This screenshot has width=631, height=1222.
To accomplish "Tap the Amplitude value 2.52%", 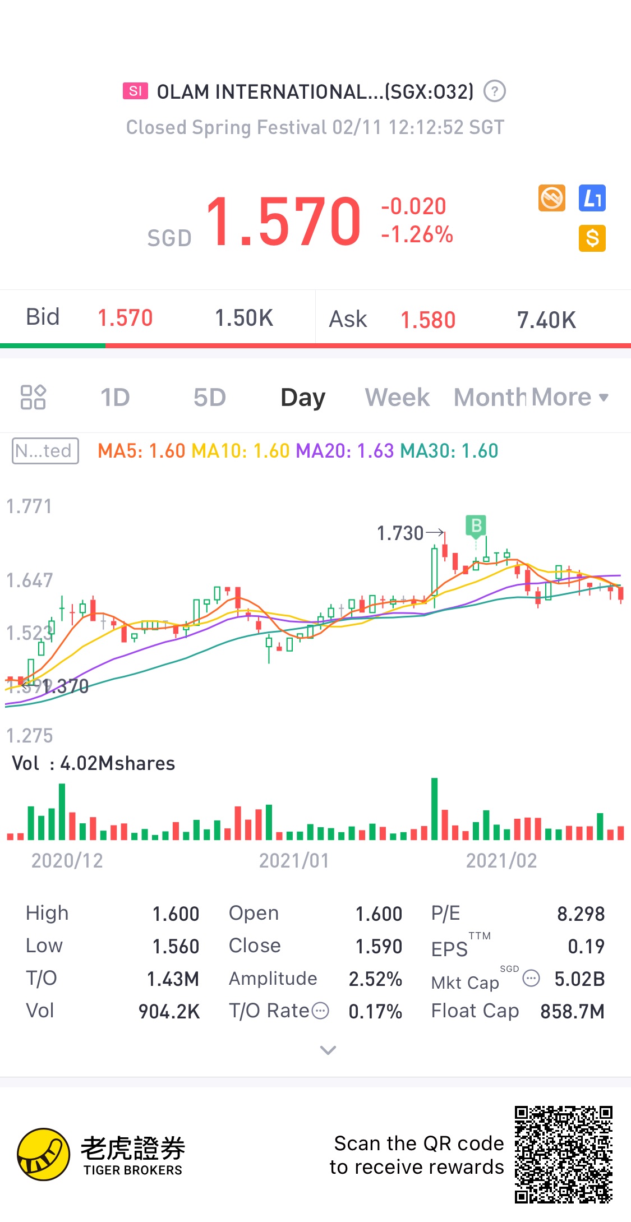I will pyautogui.click(x=375, y=979).
